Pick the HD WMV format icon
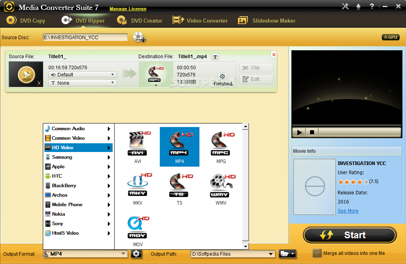The width and height of the screenshot is (406, 264). 221,188
